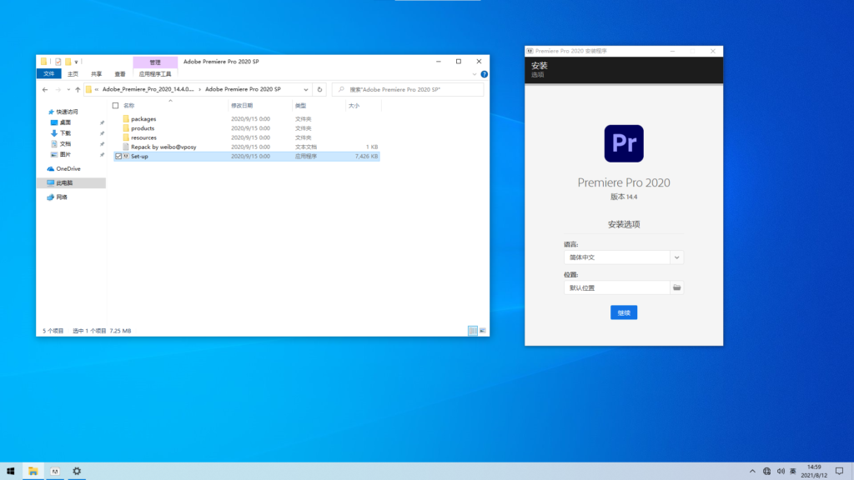The height and width of the screenshot is (480, 854).
Task: Click the Premiere Pro 'Pr' logo in installer
Action: pos(624,143)
